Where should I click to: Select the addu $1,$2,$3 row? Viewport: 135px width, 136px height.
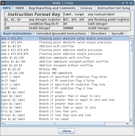point(65,65)
